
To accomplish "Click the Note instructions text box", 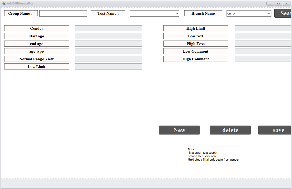I will [215, 154].
